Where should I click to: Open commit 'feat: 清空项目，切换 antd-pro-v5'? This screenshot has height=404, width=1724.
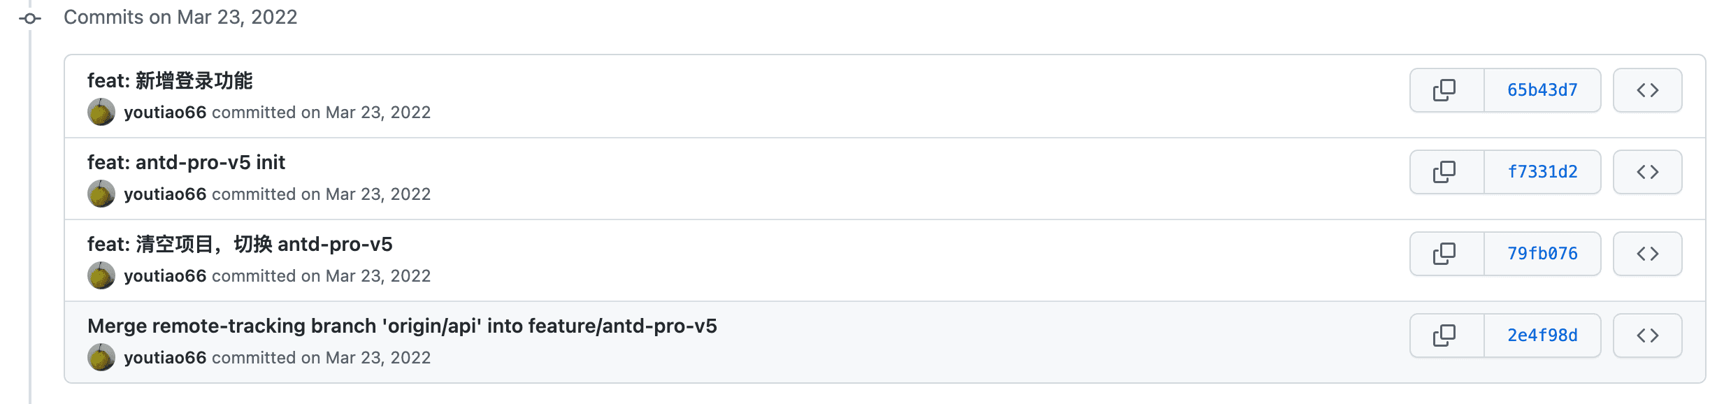point(240,245)
